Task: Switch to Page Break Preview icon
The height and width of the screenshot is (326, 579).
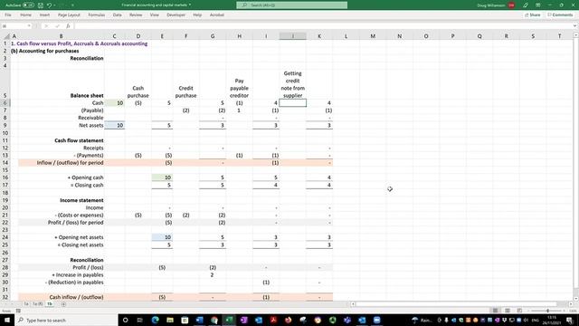Action: [x=519, y=311]
